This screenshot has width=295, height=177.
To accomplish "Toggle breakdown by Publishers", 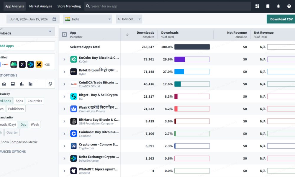I will pos(16,109).
